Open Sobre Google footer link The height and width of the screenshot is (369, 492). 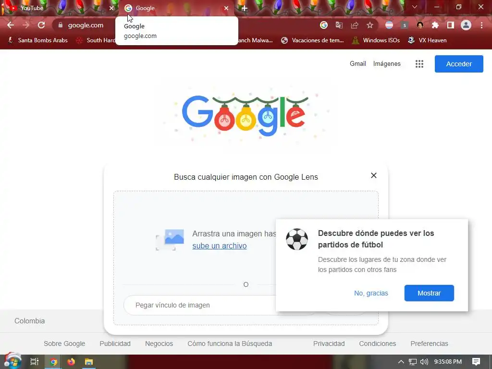[x=64, y=344]
